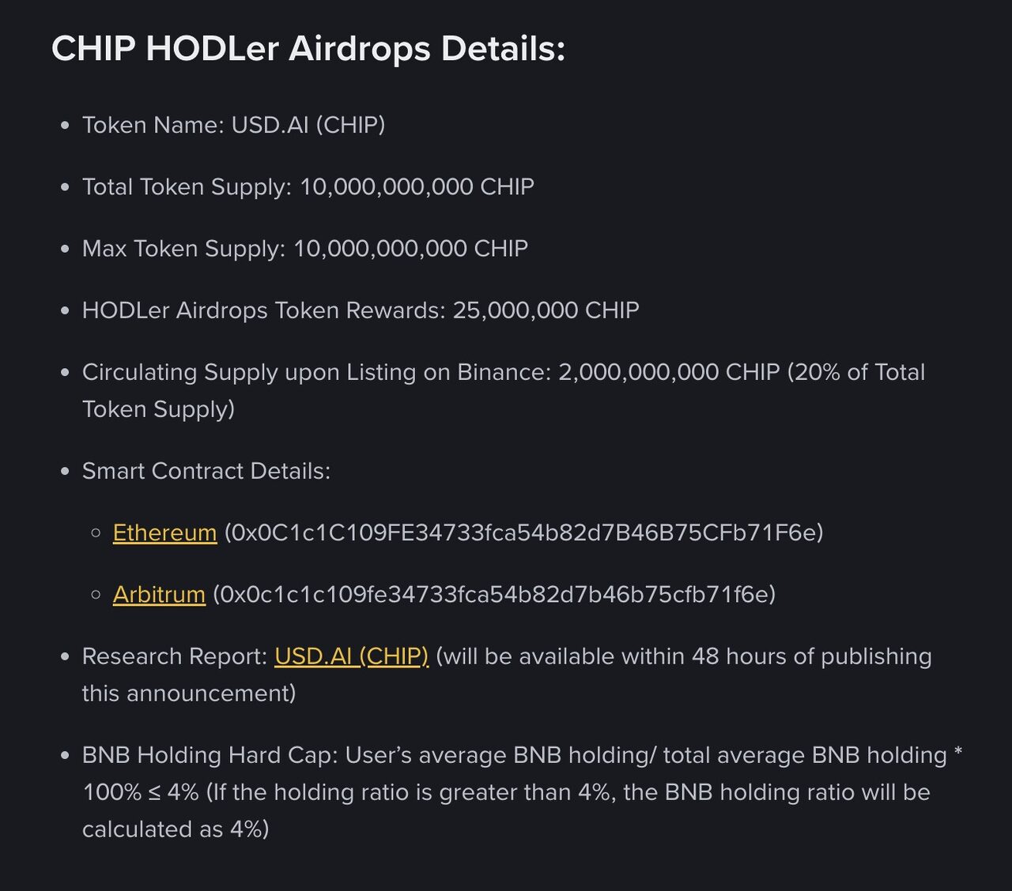This screenshot has width=1012, height=891.
Task: Click the 25,000,000 CHIP rewards amount
Action: click(546, 310)
